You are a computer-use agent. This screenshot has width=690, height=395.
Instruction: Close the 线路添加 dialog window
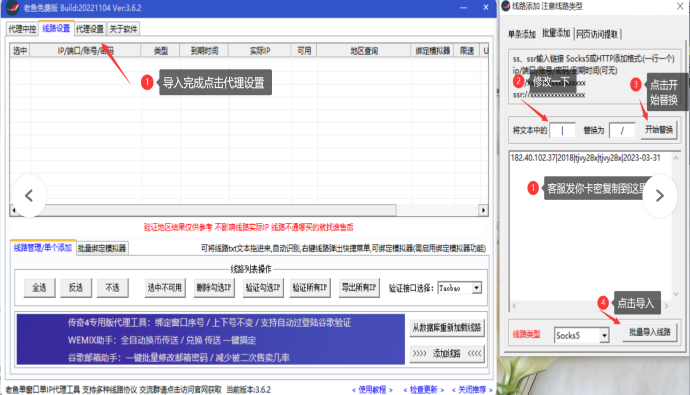click(x=680, y=6)
